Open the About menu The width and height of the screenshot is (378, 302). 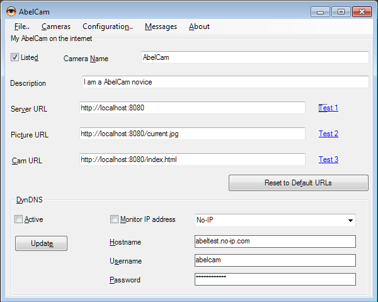point(199,26)
